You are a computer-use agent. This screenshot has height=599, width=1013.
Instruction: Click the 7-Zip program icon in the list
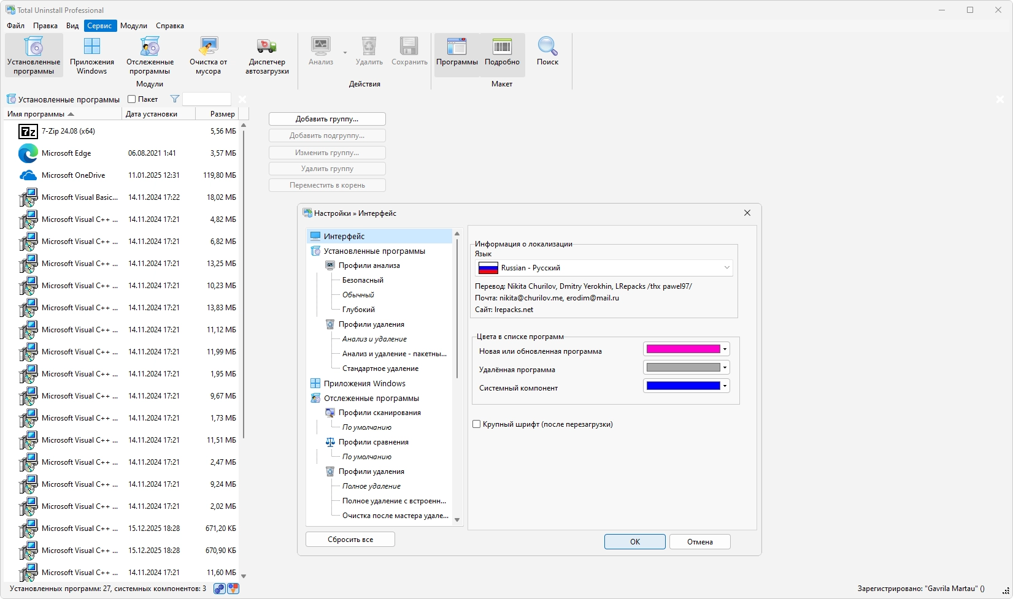tap(28, 131)
